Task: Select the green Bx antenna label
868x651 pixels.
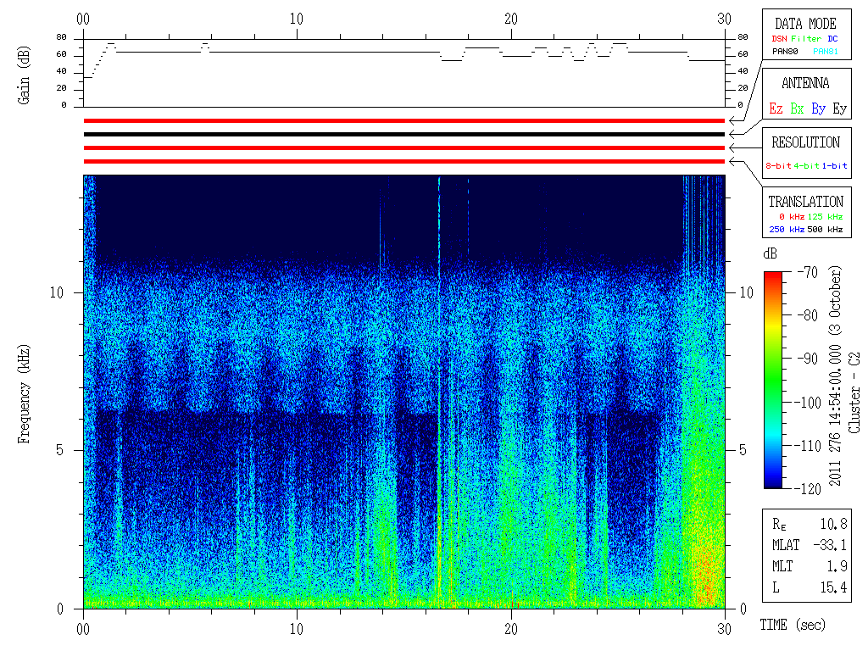Action: pyautogui.click(x=797, y=108)
